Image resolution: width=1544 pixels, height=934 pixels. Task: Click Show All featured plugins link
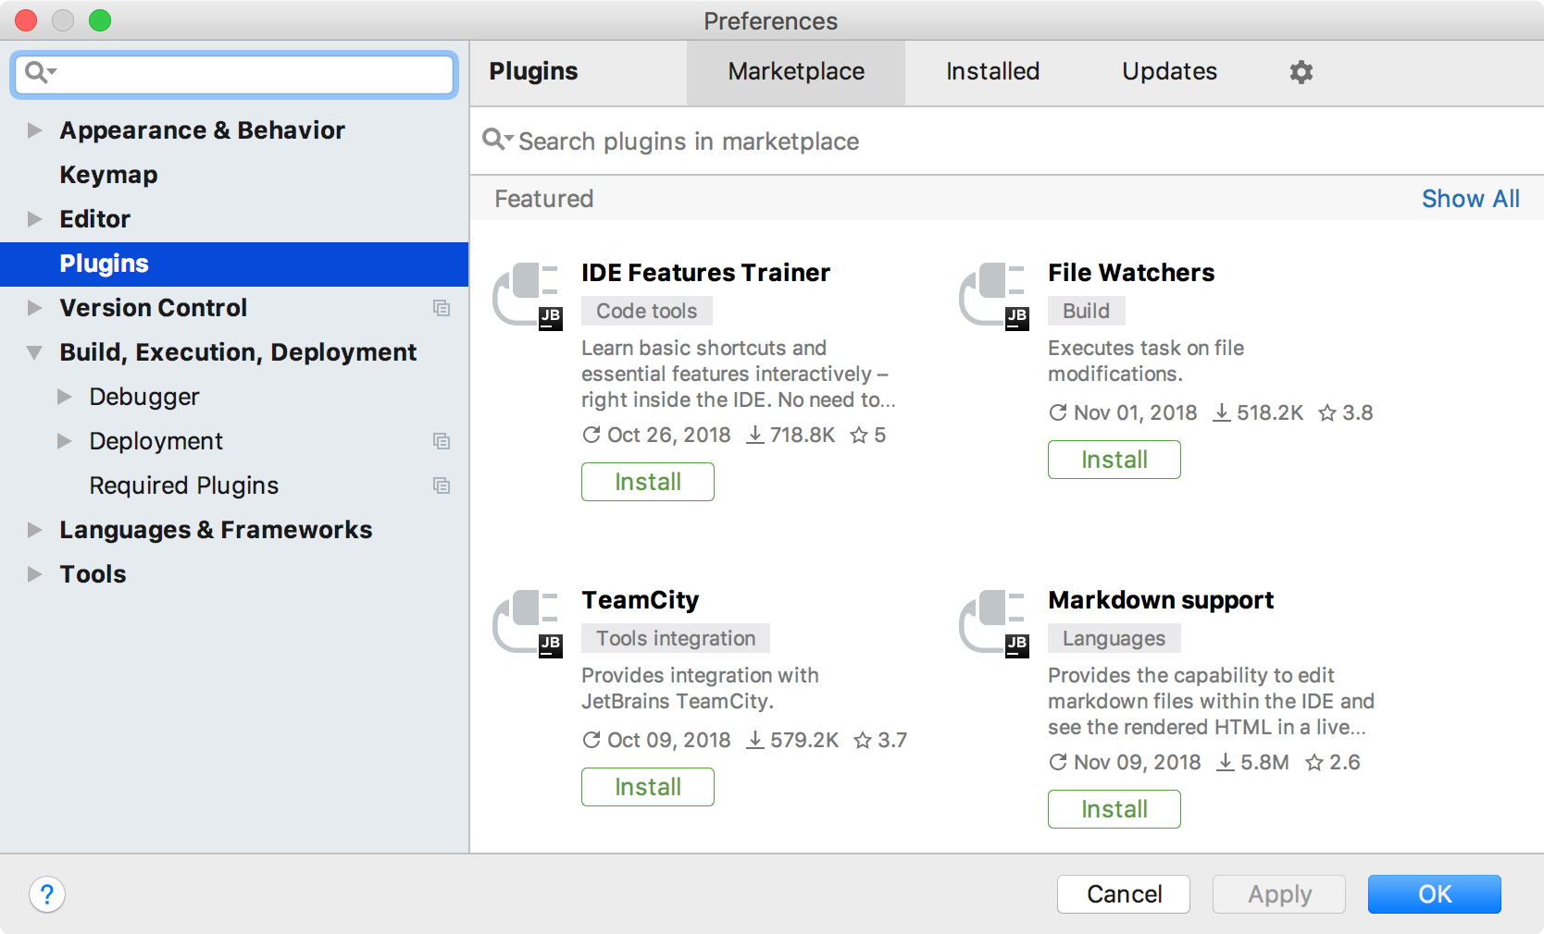pos(1470,199)
